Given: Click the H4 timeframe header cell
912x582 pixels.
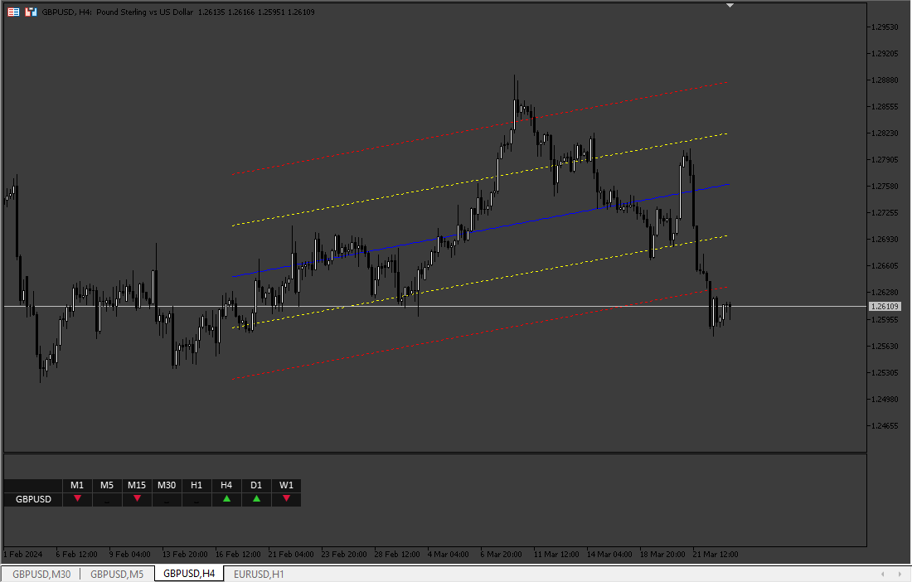Looking at the screenshot, I should pos(226,485).
